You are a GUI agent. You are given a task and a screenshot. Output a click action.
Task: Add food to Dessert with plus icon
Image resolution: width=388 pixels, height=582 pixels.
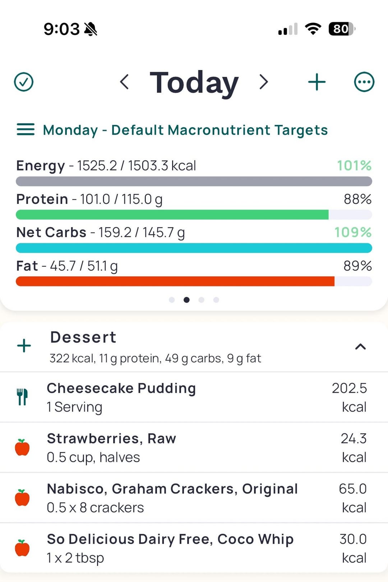click(x=24, y=346)
